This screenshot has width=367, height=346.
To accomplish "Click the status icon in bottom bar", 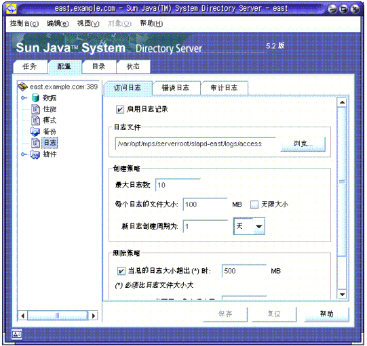I will click(17, 334).
